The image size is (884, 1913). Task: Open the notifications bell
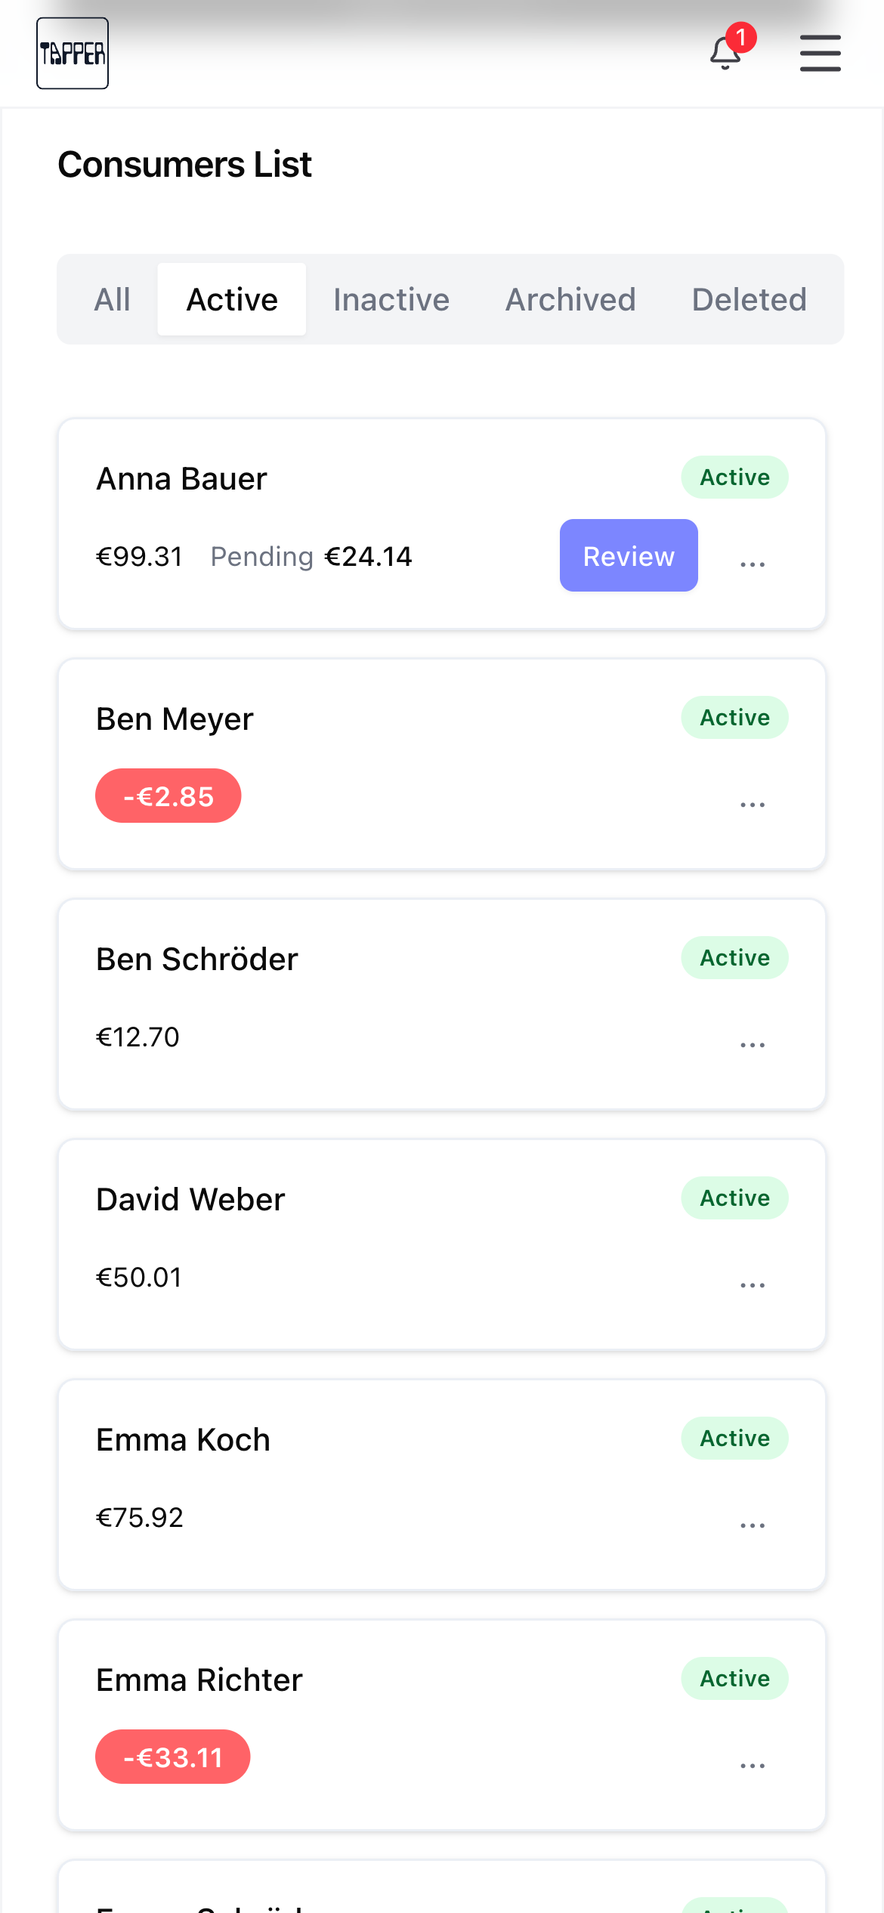726,53
